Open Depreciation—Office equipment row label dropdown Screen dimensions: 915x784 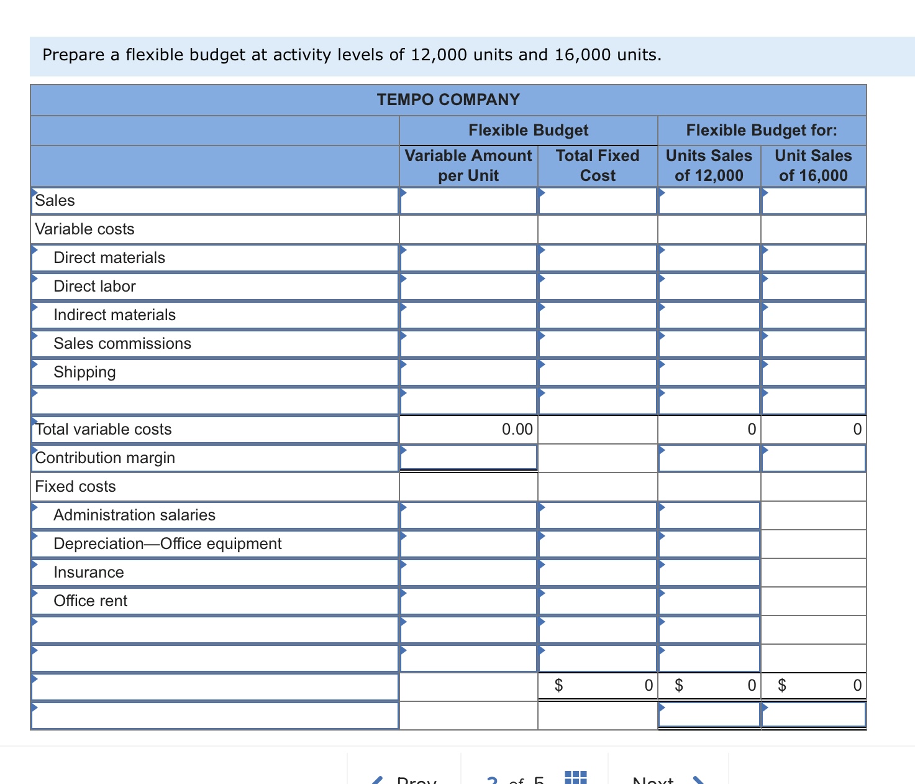tap(214, 544)
